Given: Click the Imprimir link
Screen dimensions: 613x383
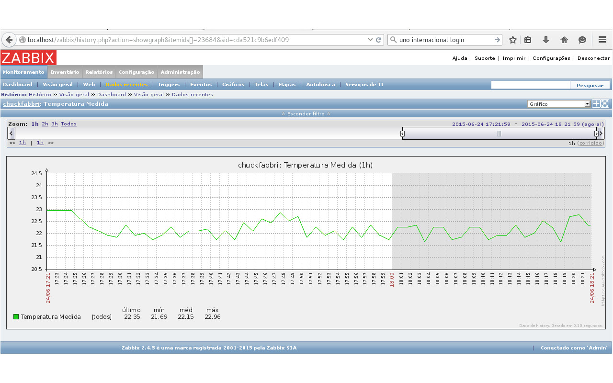Looking at the screenshot, I should tap(514, 58).
